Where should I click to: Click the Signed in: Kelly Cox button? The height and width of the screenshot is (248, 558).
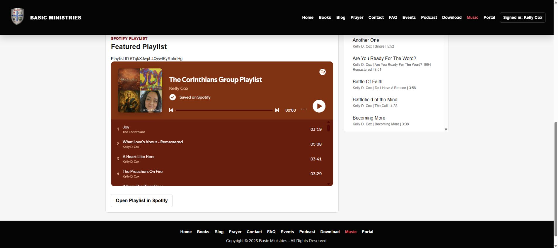tap(523, 18)
